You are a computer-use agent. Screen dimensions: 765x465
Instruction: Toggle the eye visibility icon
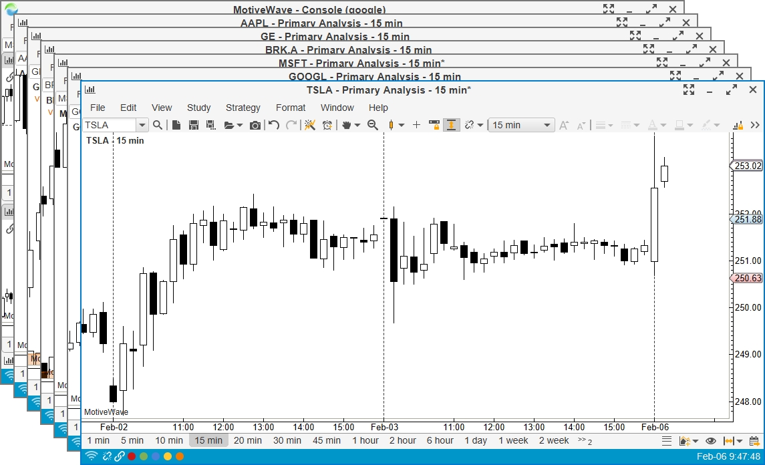(x=711, y=441)
